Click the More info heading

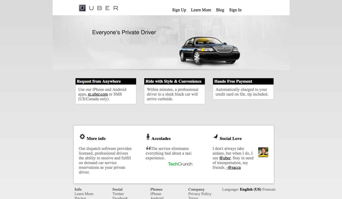pyautogui.click(x=96, y=139)
